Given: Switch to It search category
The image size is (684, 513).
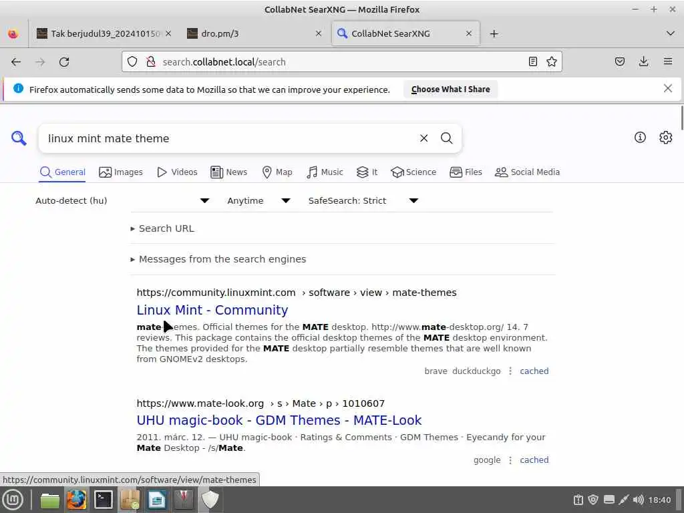Looking at the screenshot, I should [367, 172].
